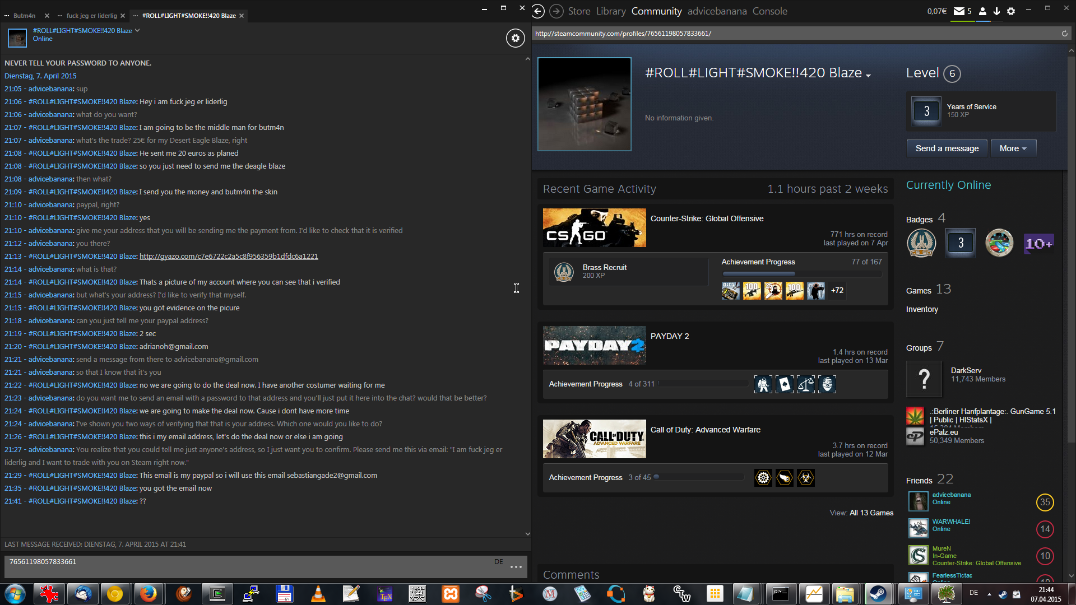Open the Library menu
Viewport: 1076px width, 605px height.
(610, 11)
